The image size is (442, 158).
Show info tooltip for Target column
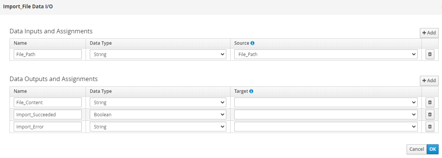coord(251,91)
